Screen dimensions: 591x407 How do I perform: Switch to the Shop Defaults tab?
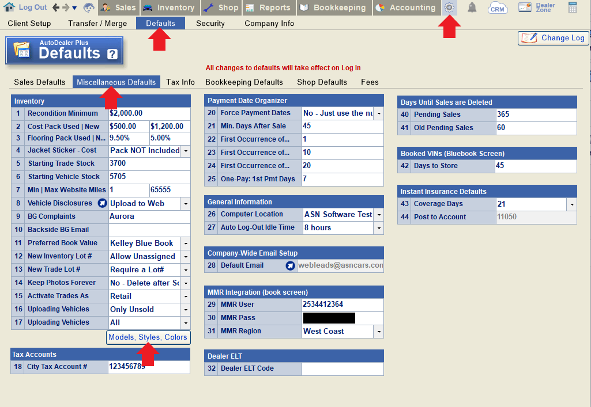[322, 82]
